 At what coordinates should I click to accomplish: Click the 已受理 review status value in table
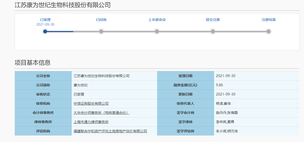79,94
